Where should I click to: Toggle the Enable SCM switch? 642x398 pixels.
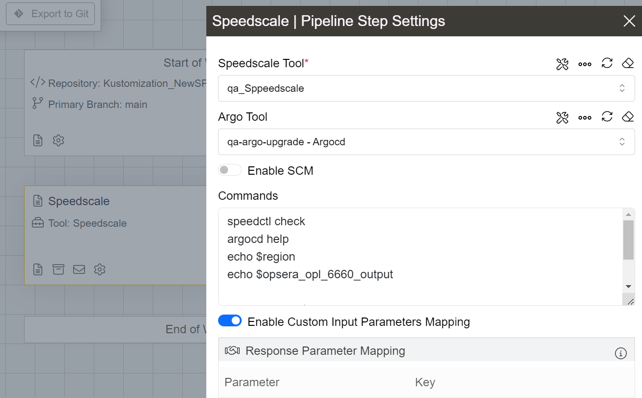point(230,170)
